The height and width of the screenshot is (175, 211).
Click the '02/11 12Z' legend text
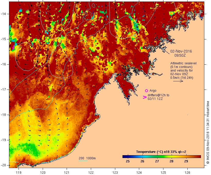155,99
